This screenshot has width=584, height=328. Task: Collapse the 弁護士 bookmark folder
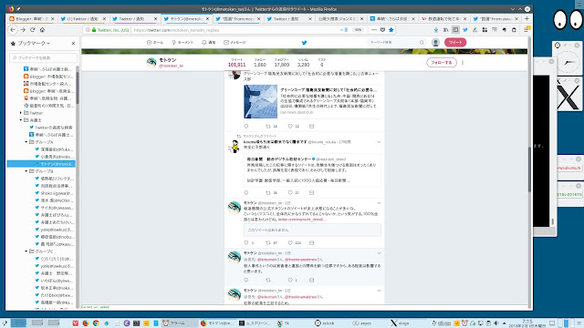pos(21,120)
